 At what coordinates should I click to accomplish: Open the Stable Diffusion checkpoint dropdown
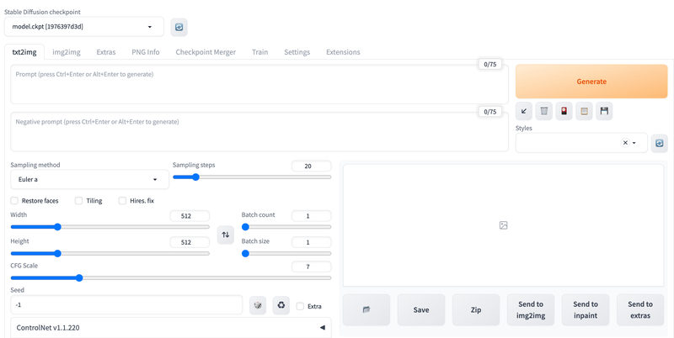tap(84, 27)
